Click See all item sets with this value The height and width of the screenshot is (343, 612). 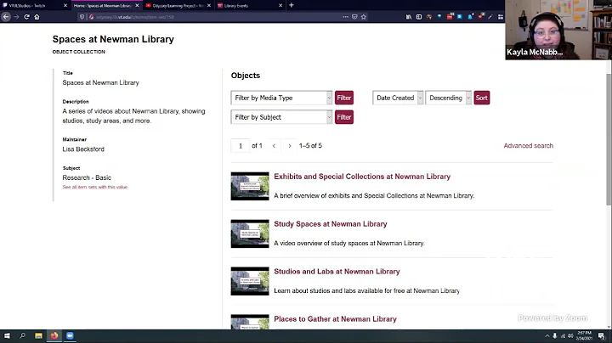(95, 187)
